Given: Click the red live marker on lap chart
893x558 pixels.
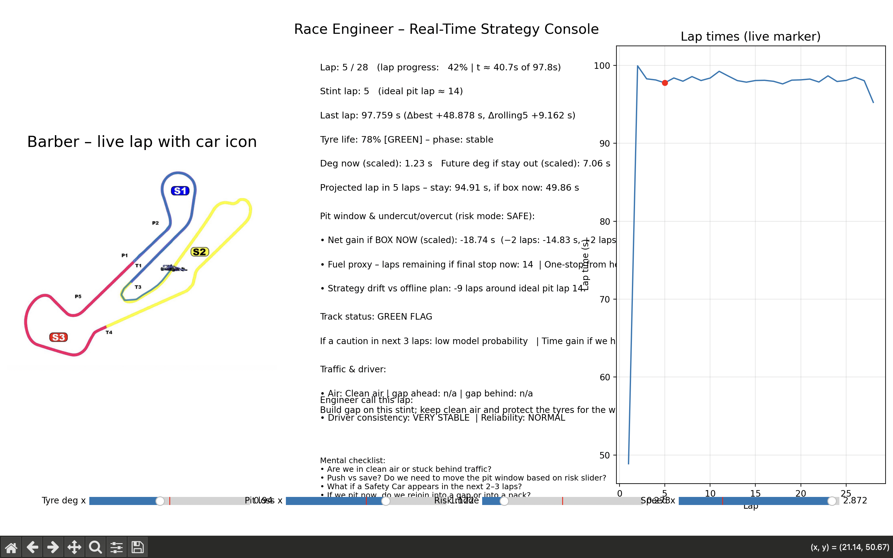Looking at the screenshot, I should pos(664,83).
